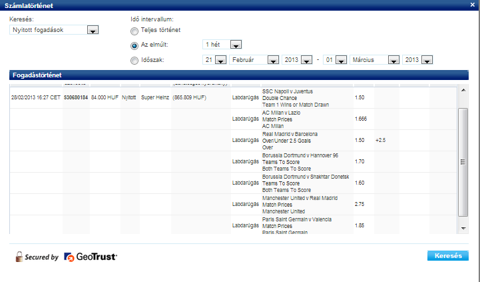Click Borussia Dortmund v Hannover 96 match
480x282 pixels.
[x=300, y=155]
